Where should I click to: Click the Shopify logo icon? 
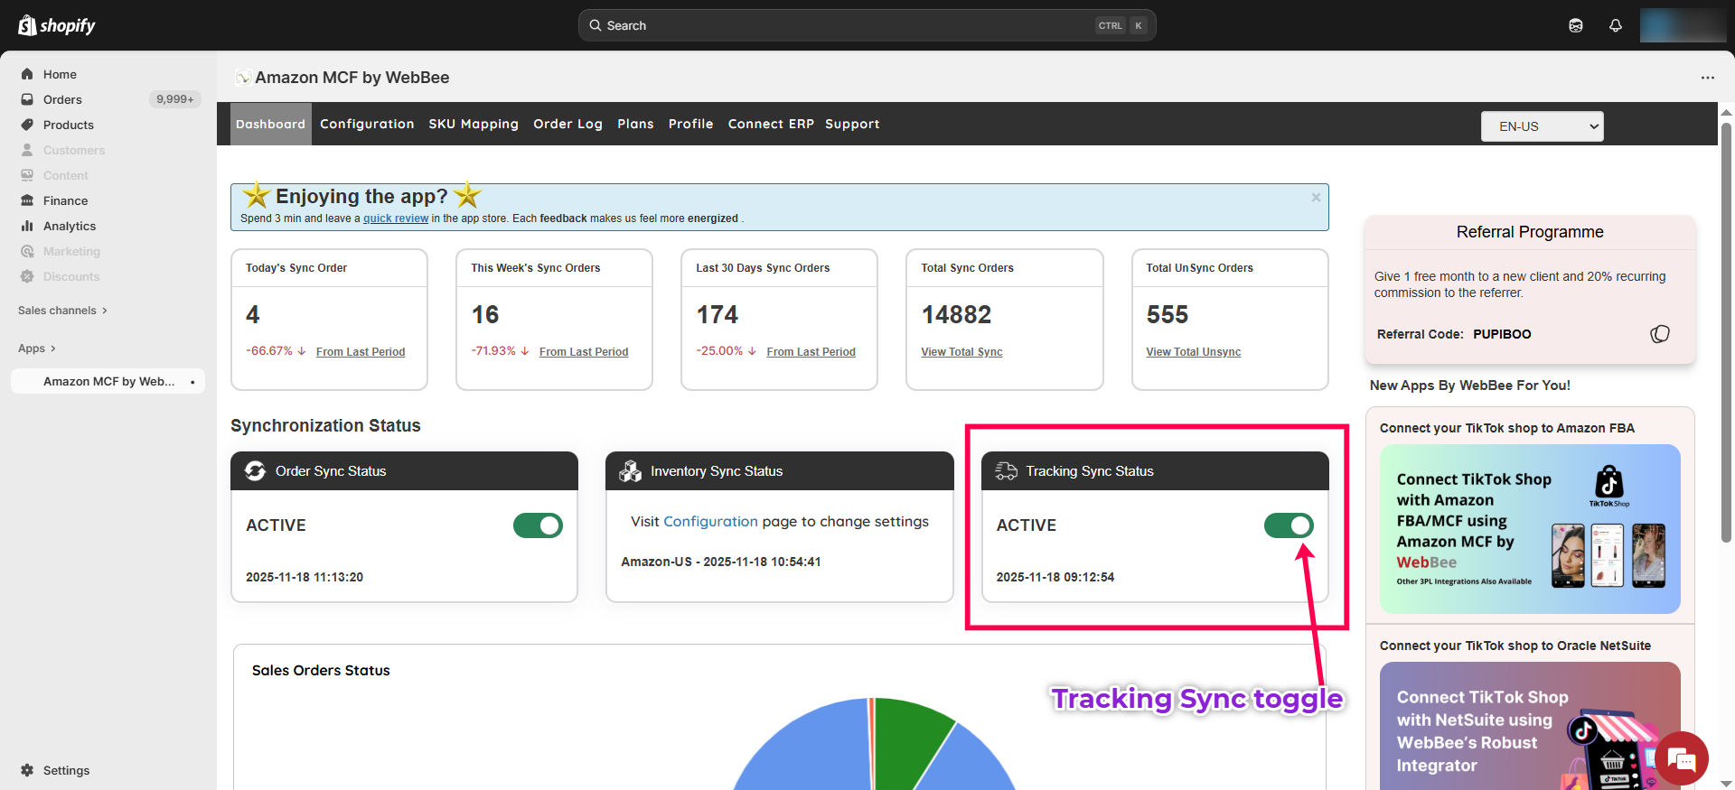coord(28,25)
